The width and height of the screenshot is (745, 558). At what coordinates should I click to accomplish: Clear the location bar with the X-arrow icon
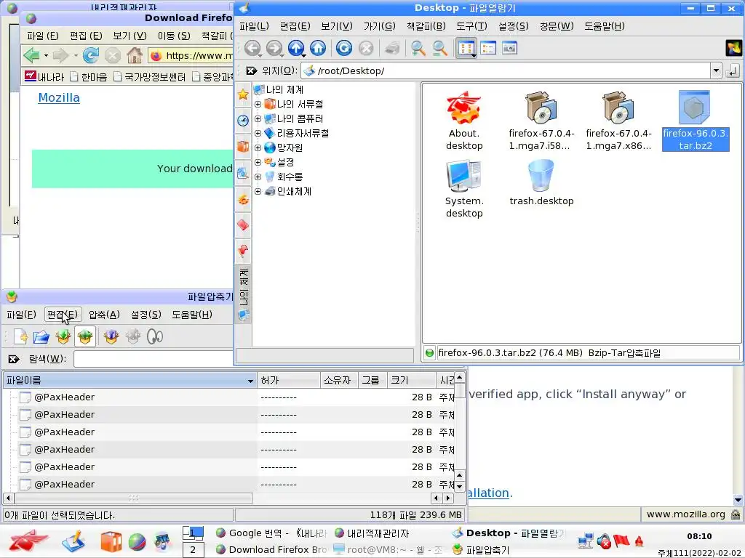pos(251,70)
